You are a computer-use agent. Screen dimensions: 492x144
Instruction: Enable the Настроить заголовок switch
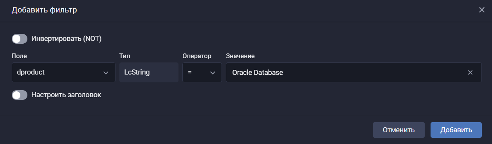[x=20, y=95]
